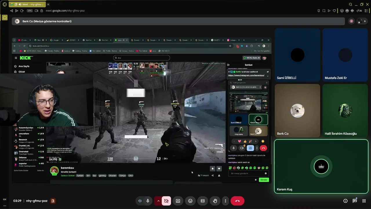Screen dimensions: 371x209
Task: Click the Present screen button
Action: click(x=178, y=201)
